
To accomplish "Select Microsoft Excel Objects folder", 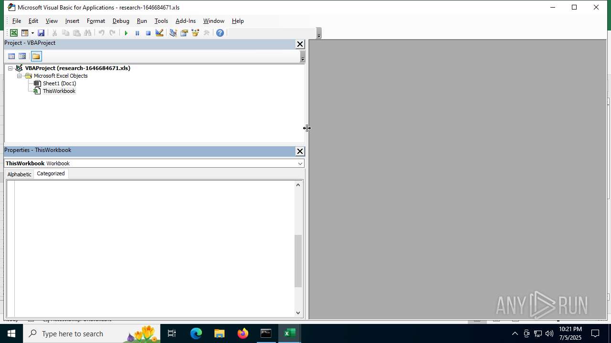I will pos(61,76).
